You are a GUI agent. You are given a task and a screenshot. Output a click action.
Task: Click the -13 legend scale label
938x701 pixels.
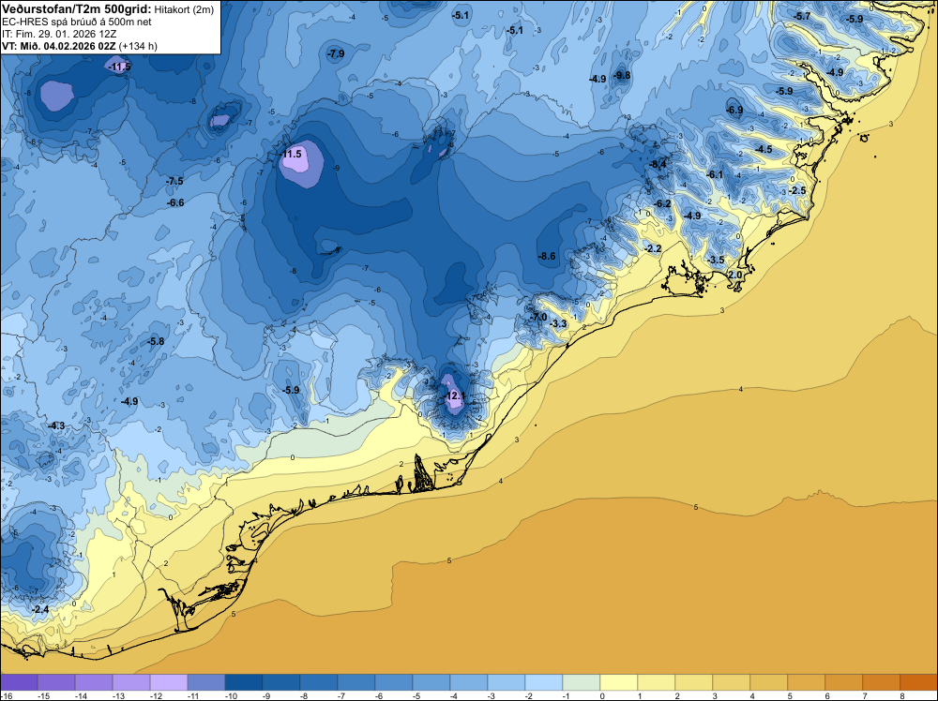[118, 695]
